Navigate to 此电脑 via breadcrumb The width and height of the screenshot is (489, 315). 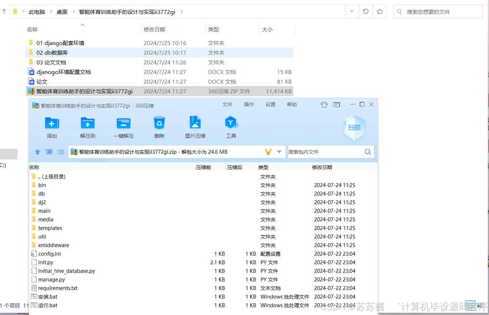[x=37, y=11]
